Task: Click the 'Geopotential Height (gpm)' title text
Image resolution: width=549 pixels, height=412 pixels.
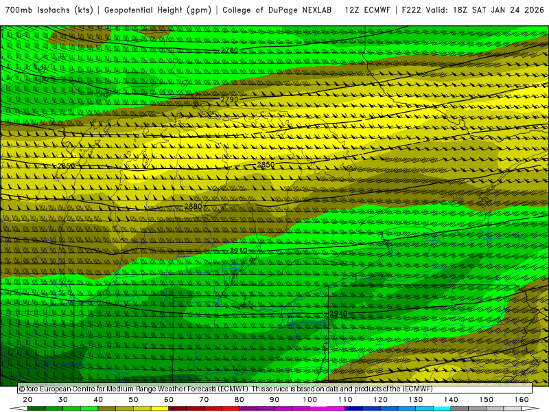Action: coord(158,10)
